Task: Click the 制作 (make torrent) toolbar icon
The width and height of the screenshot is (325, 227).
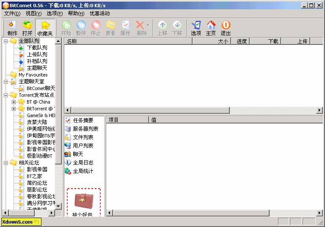Action: tap(12, 28)
